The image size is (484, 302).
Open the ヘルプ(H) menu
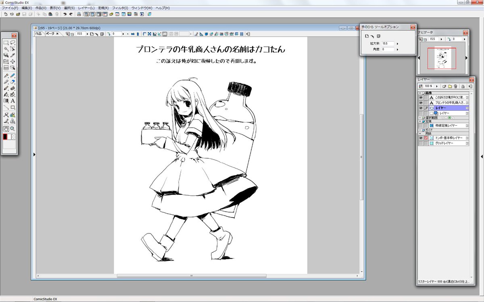[x=163, y=8]
